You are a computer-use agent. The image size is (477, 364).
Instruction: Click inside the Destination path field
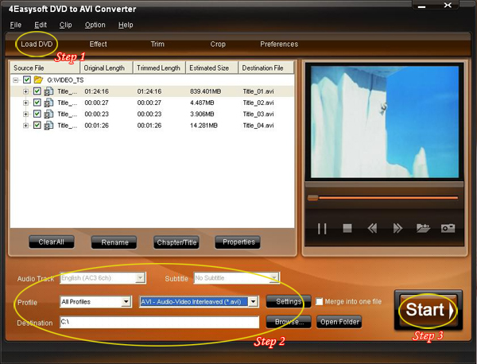160,322
